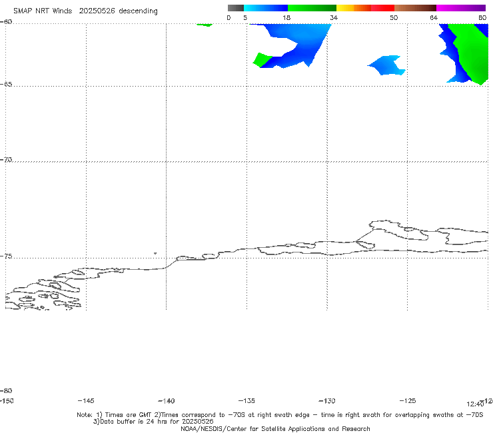Click the longitude label '-145'
Image resolution: width=493 pixels, height=433 pixels.
[85, 400]
